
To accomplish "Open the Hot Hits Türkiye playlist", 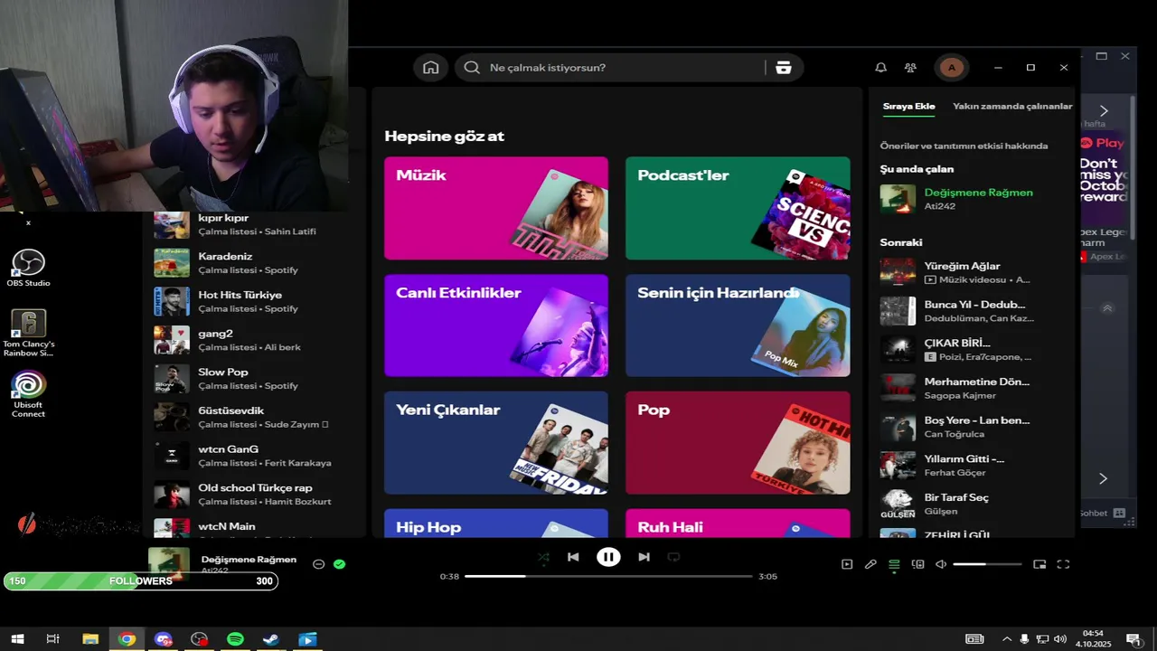I will (257, 301).
